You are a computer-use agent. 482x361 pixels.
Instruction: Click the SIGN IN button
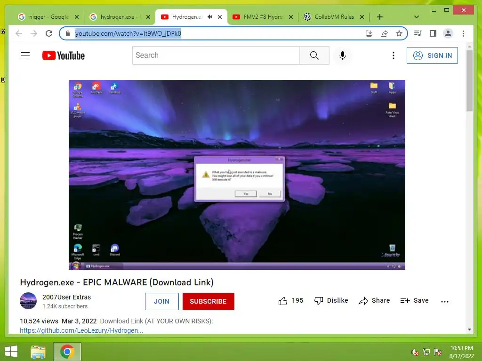(432, 55)
